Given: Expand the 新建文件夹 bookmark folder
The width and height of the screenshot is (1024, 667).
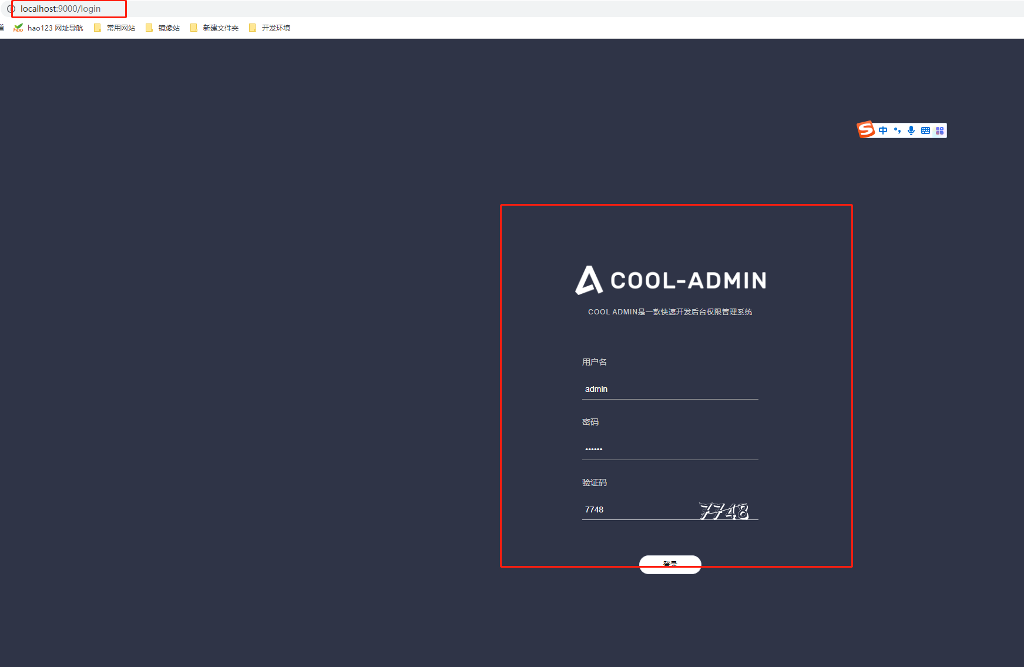Looking at the screenshot, I should coord(214,28).
